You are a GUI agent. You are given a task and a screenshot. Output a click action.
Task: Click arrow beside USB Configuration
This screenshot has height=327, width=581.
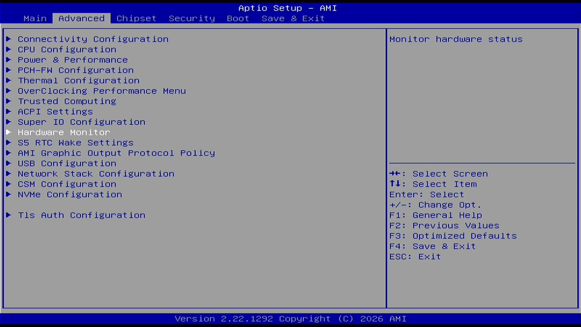pos(9,163)
